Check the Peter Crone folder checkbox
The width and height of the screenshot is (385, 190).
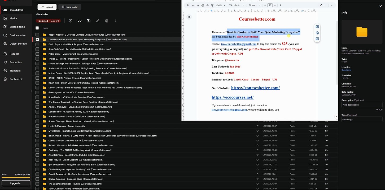pos(37,54)
